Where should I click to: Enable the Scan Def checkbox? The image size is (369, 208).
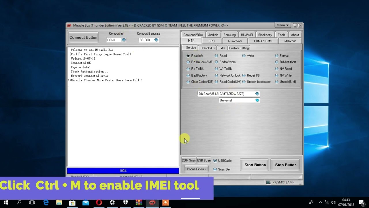coord(215,169)
